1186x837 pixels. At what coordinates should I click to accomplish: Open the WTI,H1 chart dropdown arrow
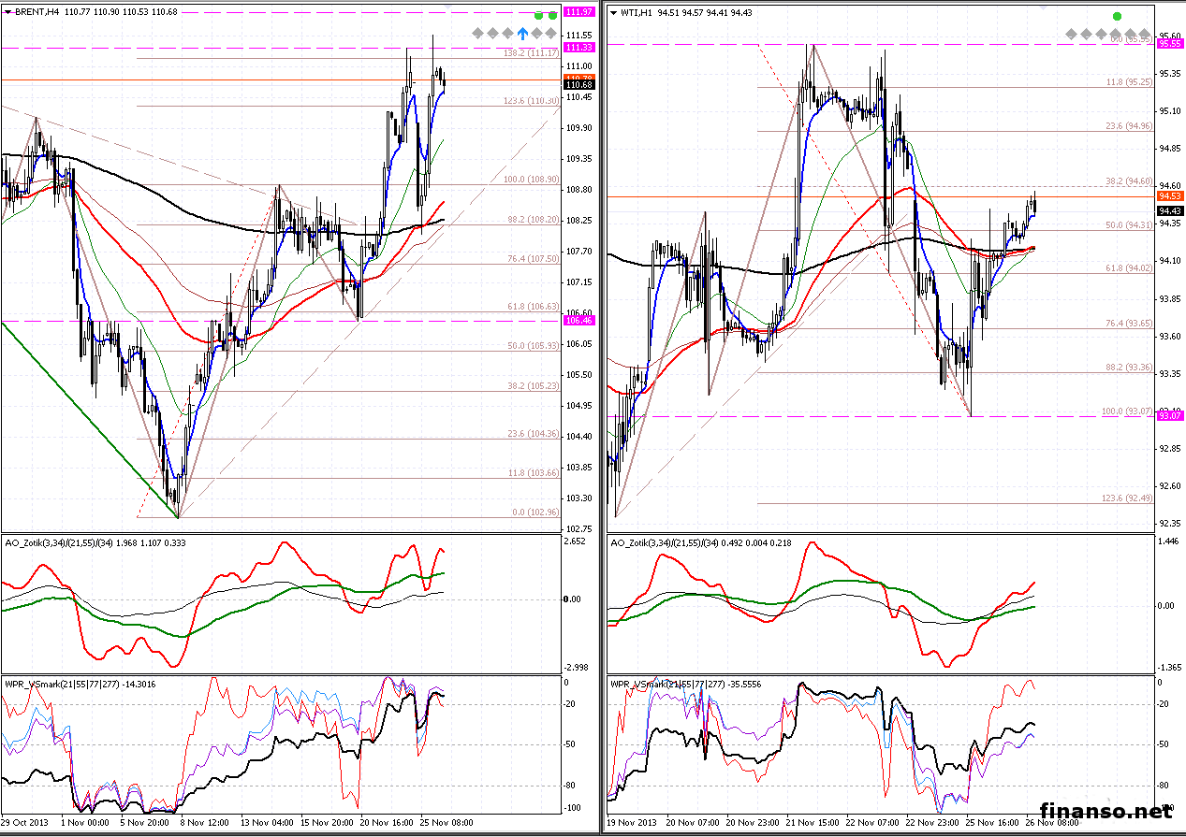(x=614, y=11)
